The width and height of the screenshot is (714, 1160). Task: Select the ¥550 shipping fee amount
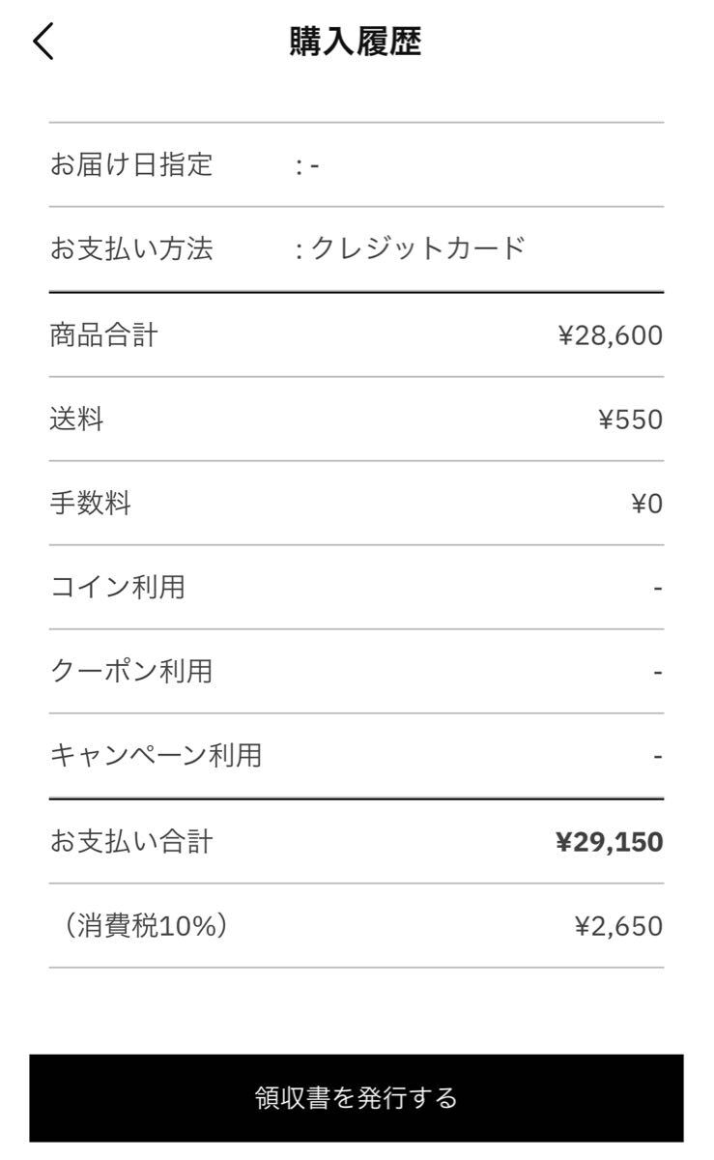tap(630, 420)
